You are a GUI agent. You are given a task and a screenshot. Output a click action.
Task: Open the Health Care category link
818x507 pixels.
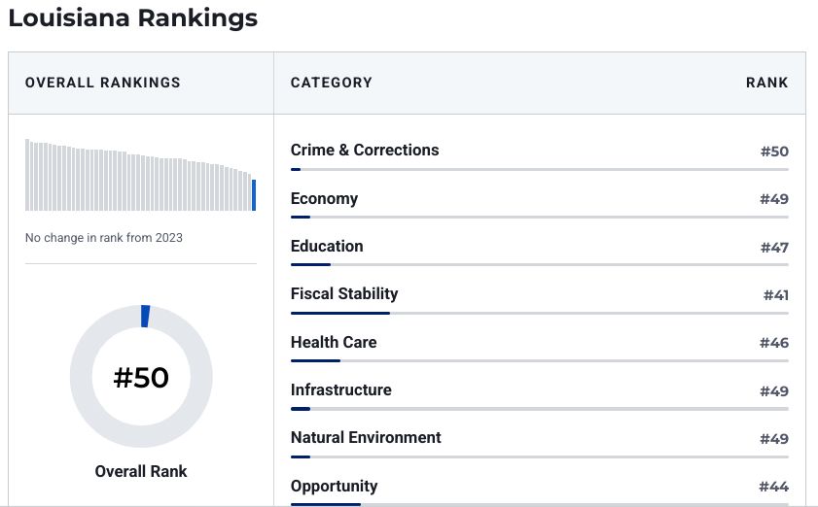click(x=334, y=342)
